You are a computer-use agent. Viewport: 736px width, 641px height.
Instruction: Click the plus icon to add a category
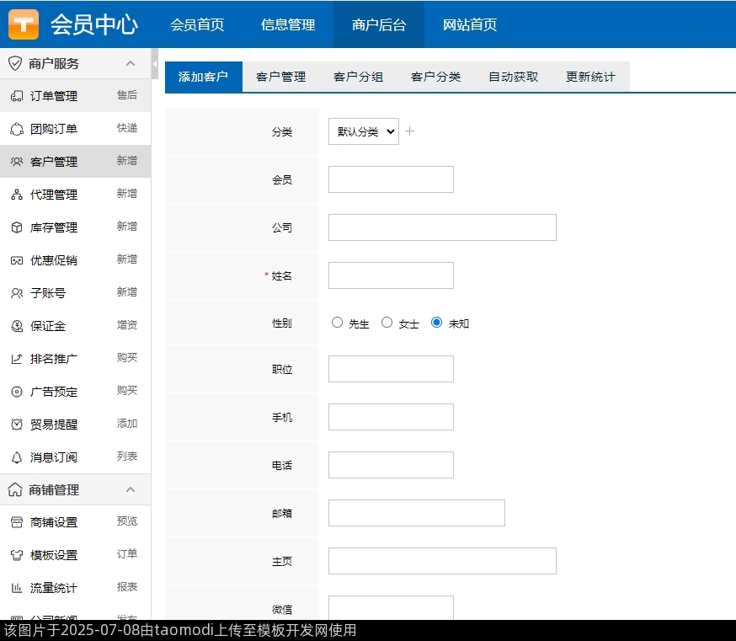click(x=410, y=131)
